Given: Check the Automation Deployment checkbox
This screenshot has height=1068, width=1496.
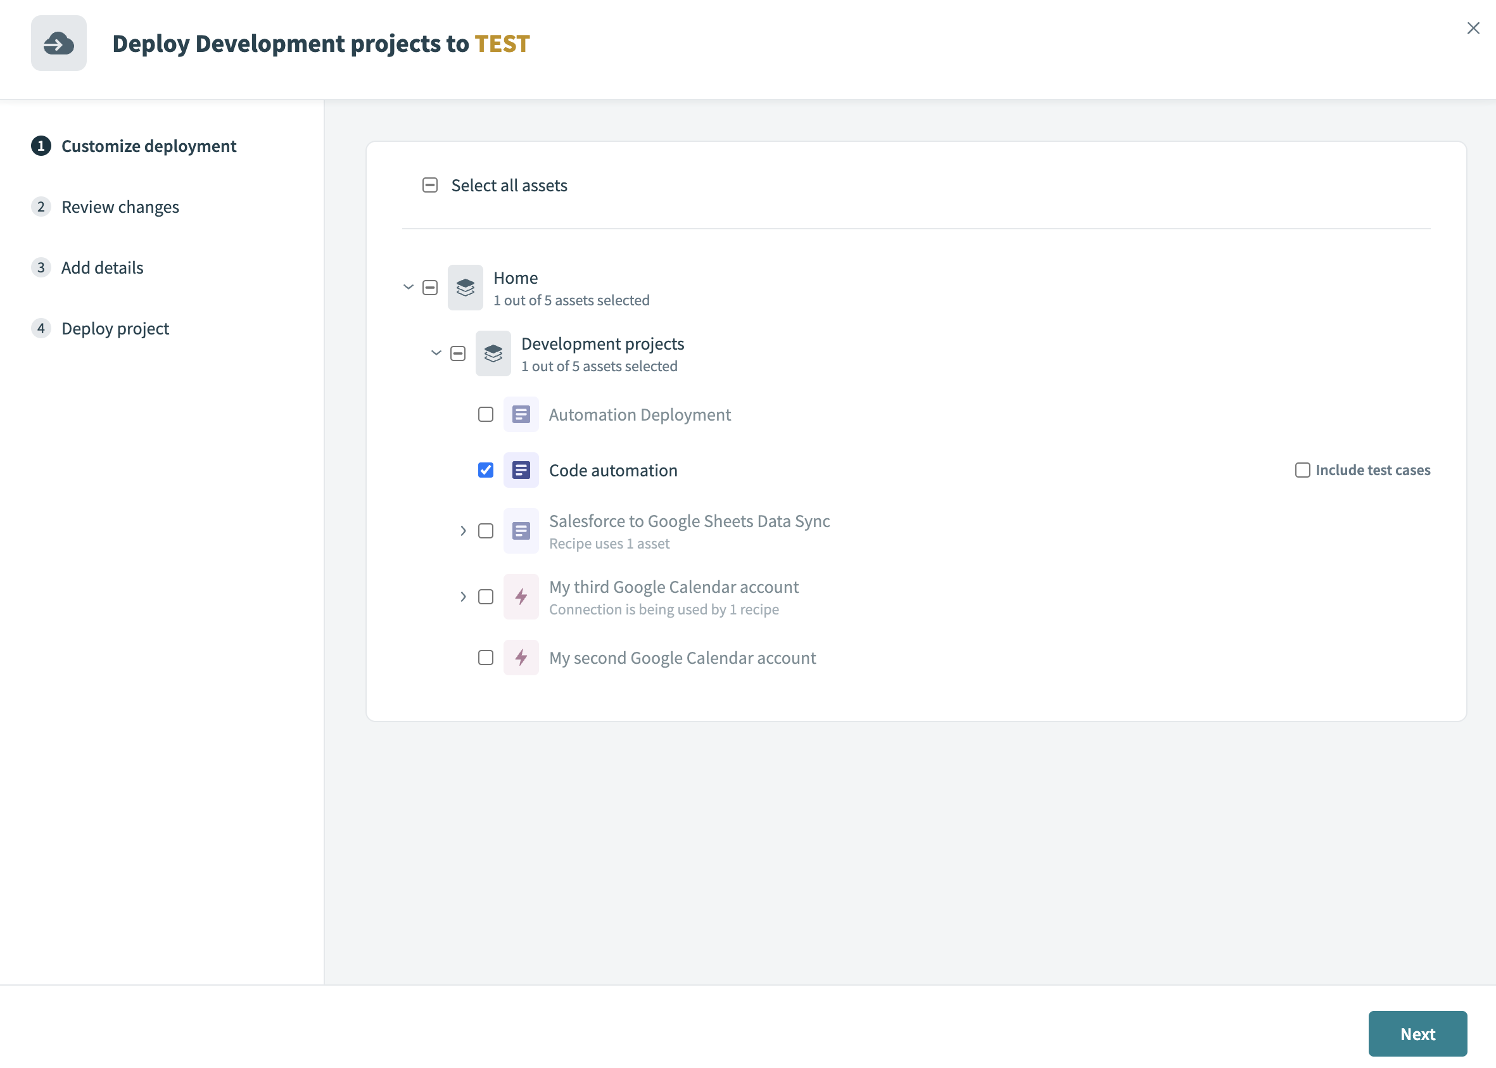Looking at the screenshot, I should (x=485, y=414).
